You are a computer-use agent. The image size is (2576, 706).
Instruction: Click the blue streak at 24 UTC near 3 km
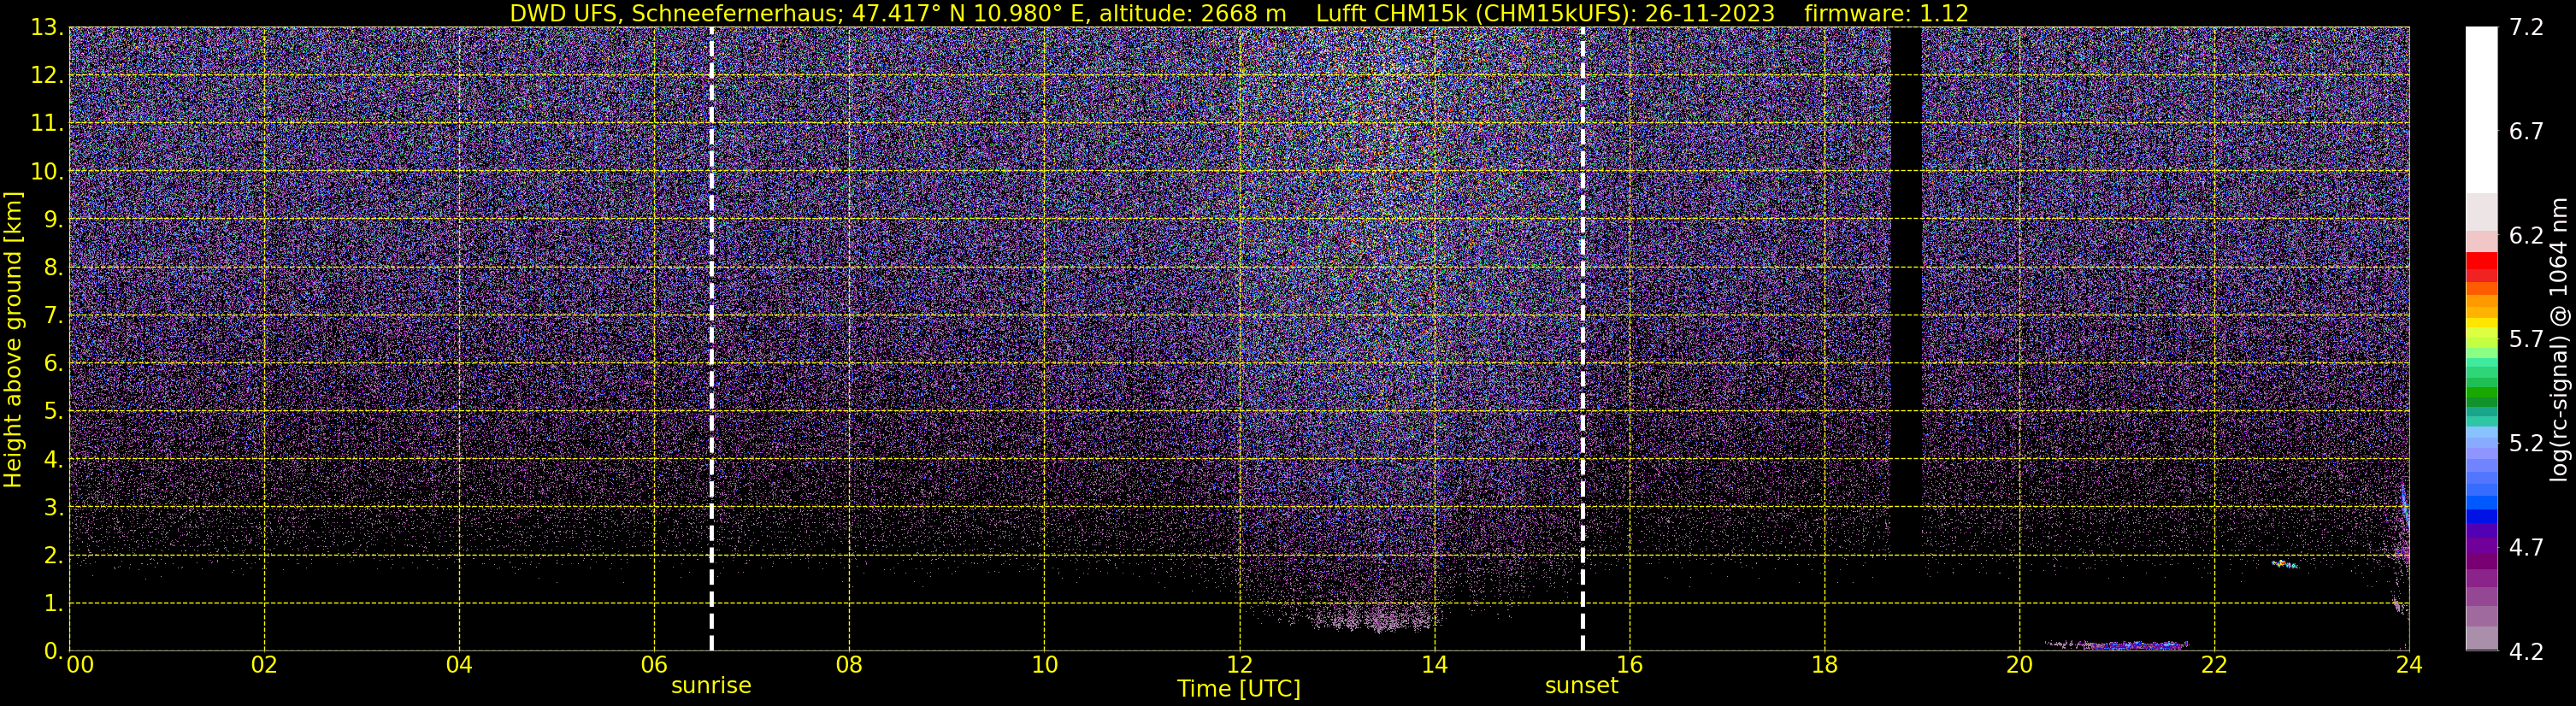pyautogui.click(x=2404, y=505)
